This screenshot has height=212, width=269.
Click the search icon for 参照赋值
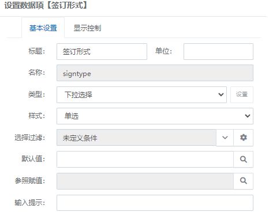coord(244,181)
